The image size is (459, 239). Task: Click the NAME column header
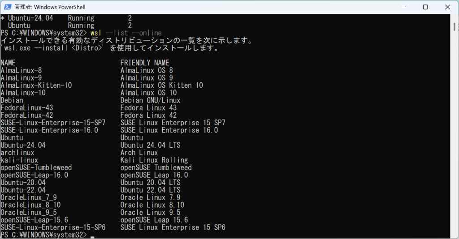pos(8,63)
